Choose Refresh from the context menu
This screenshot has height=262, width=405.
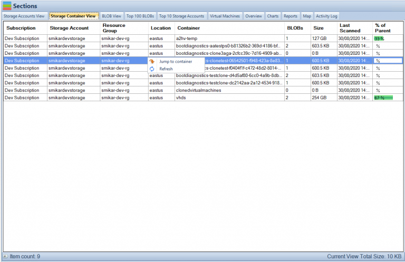pyautogui.click(x=176, y=69)
